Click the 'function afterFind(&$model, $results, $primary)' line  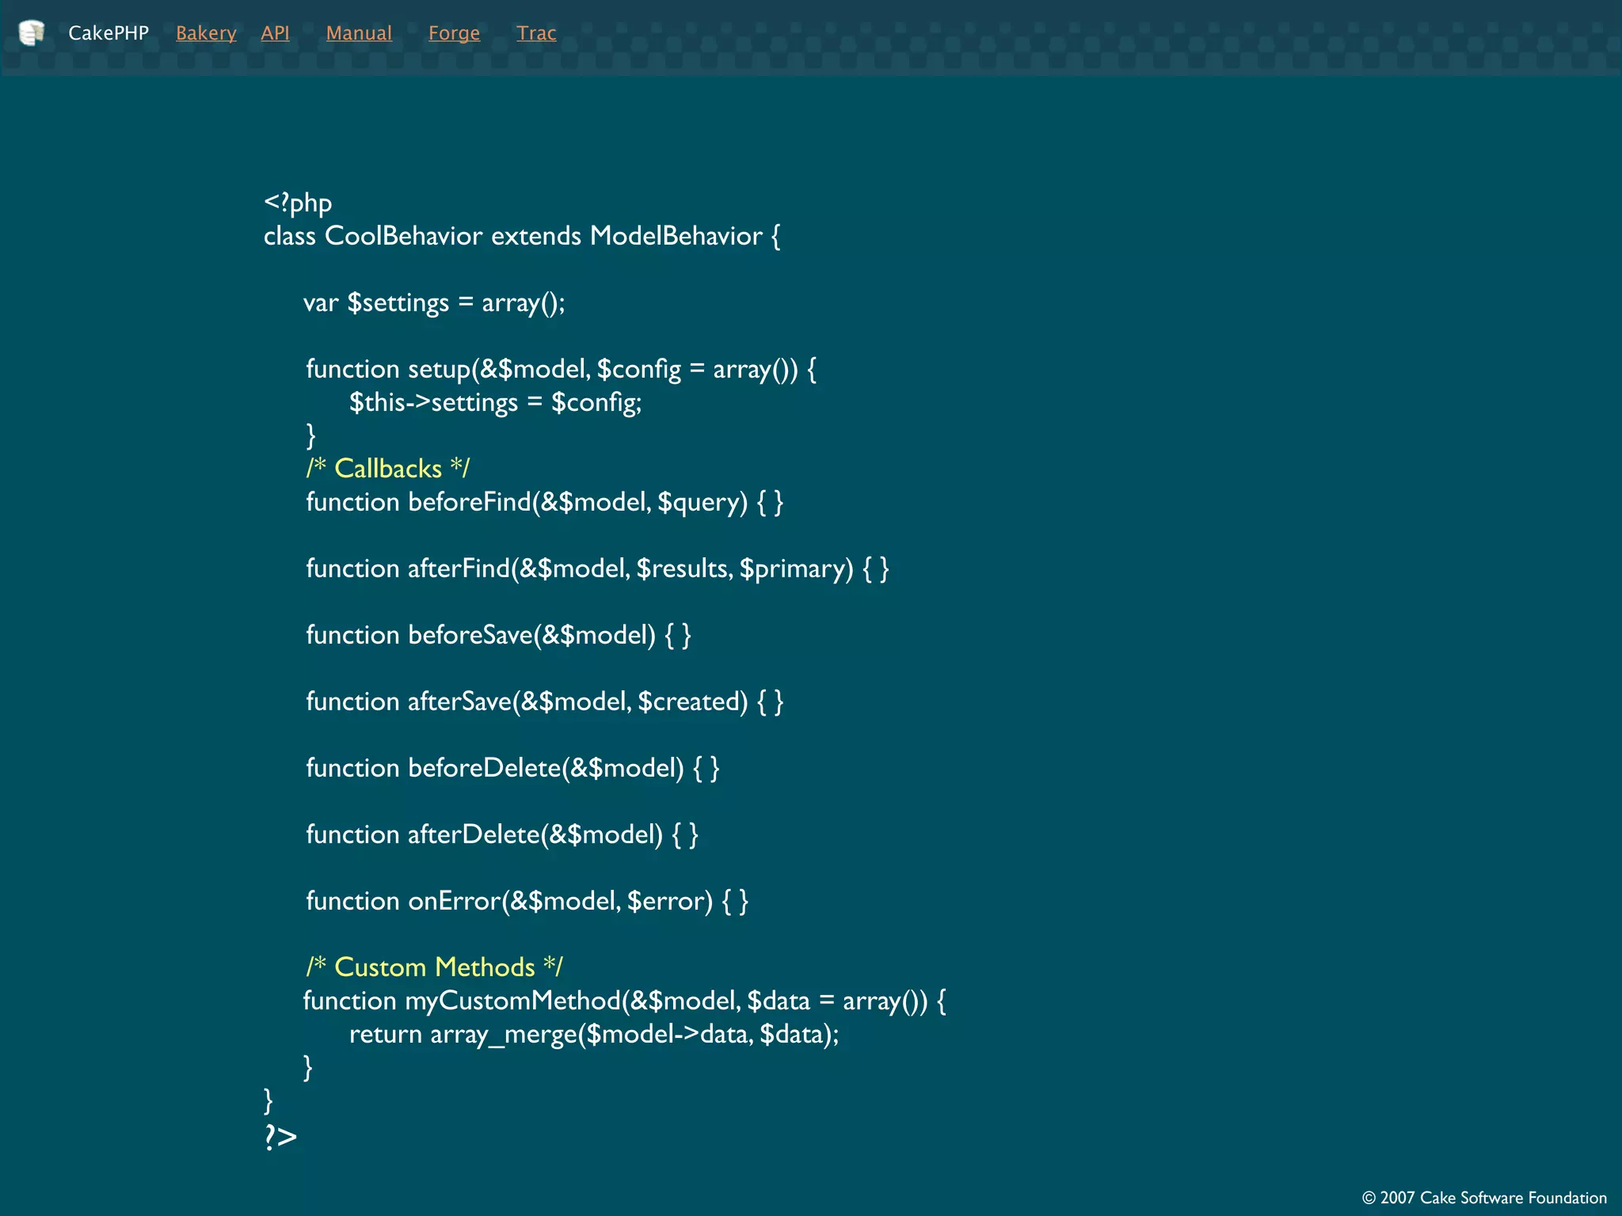coord(598,568)
